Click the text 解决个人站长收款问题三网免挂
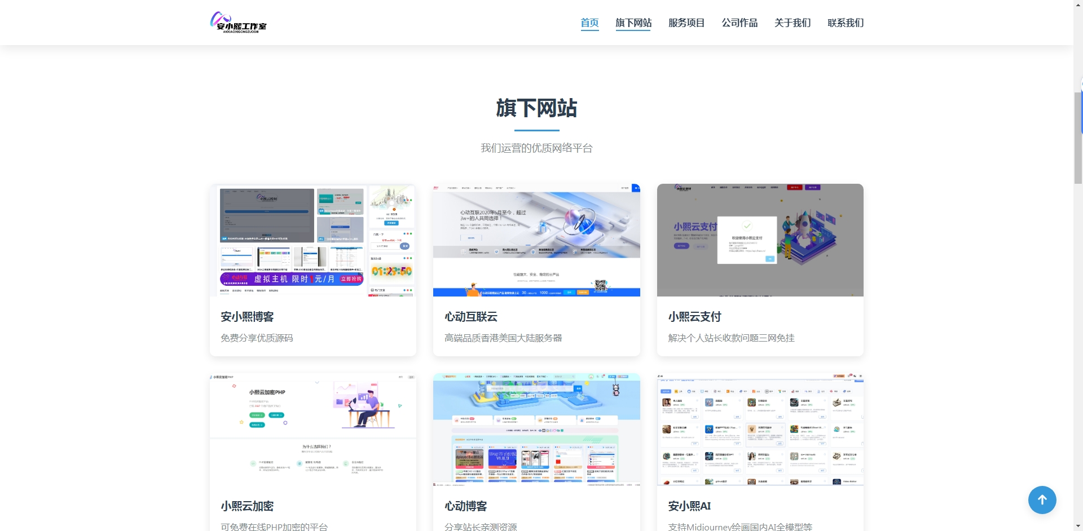Image resolution: width=1083 pixels, height=531 pixels. (x=731, y=338)
